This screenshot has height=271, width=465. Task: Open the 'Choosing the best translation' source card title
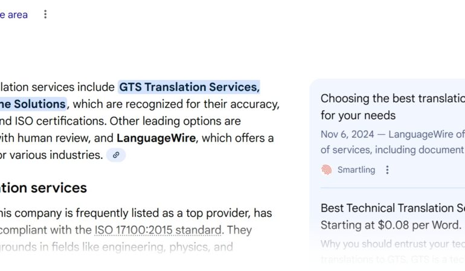coord(393,98)
